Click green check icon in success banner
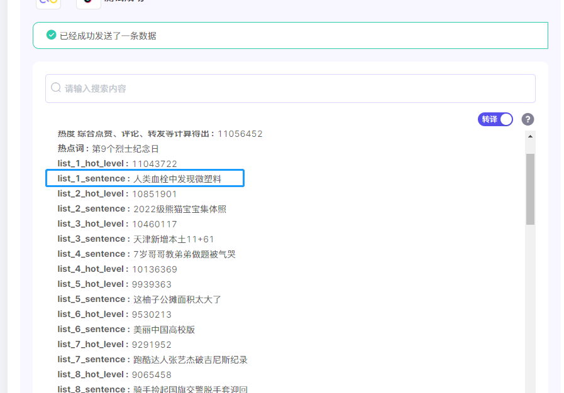The image size is (564, 393). click(x=52, y=35)
